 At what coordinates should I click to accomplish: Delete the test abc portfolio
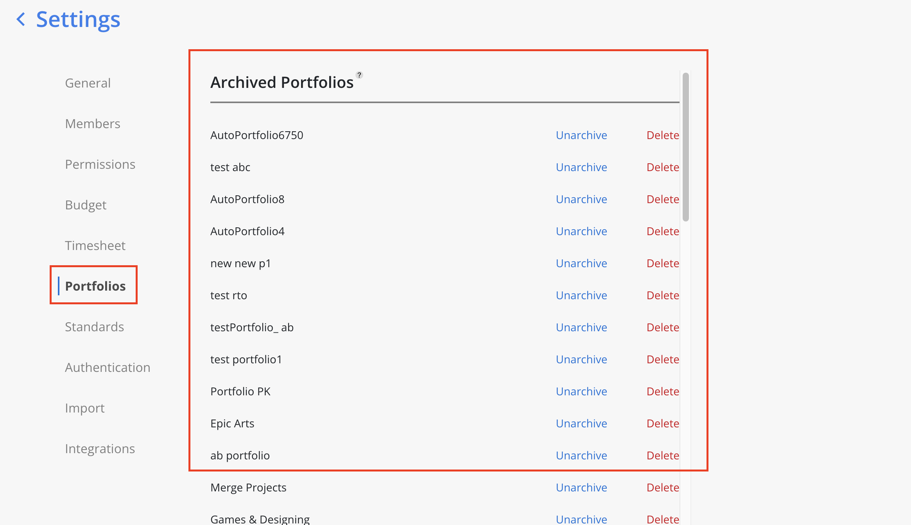pos(663,167)
